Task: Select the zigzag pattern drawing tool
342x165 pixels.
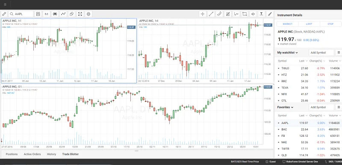Action: tap(236, 14)
